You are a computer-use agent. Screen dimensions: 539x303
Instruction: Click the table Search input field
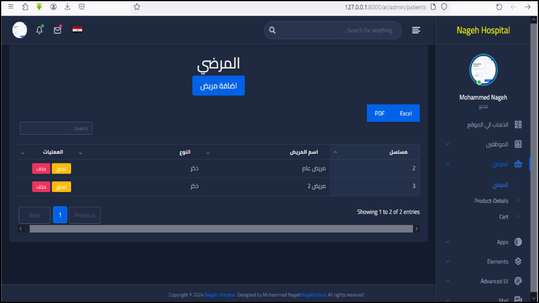[56, 128]
